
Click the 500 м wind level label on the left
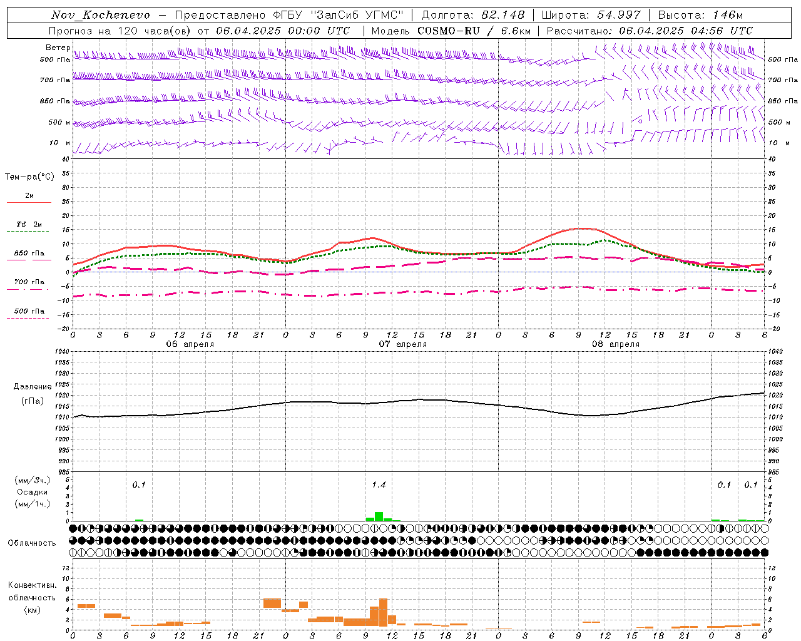(x=59, y=122)
